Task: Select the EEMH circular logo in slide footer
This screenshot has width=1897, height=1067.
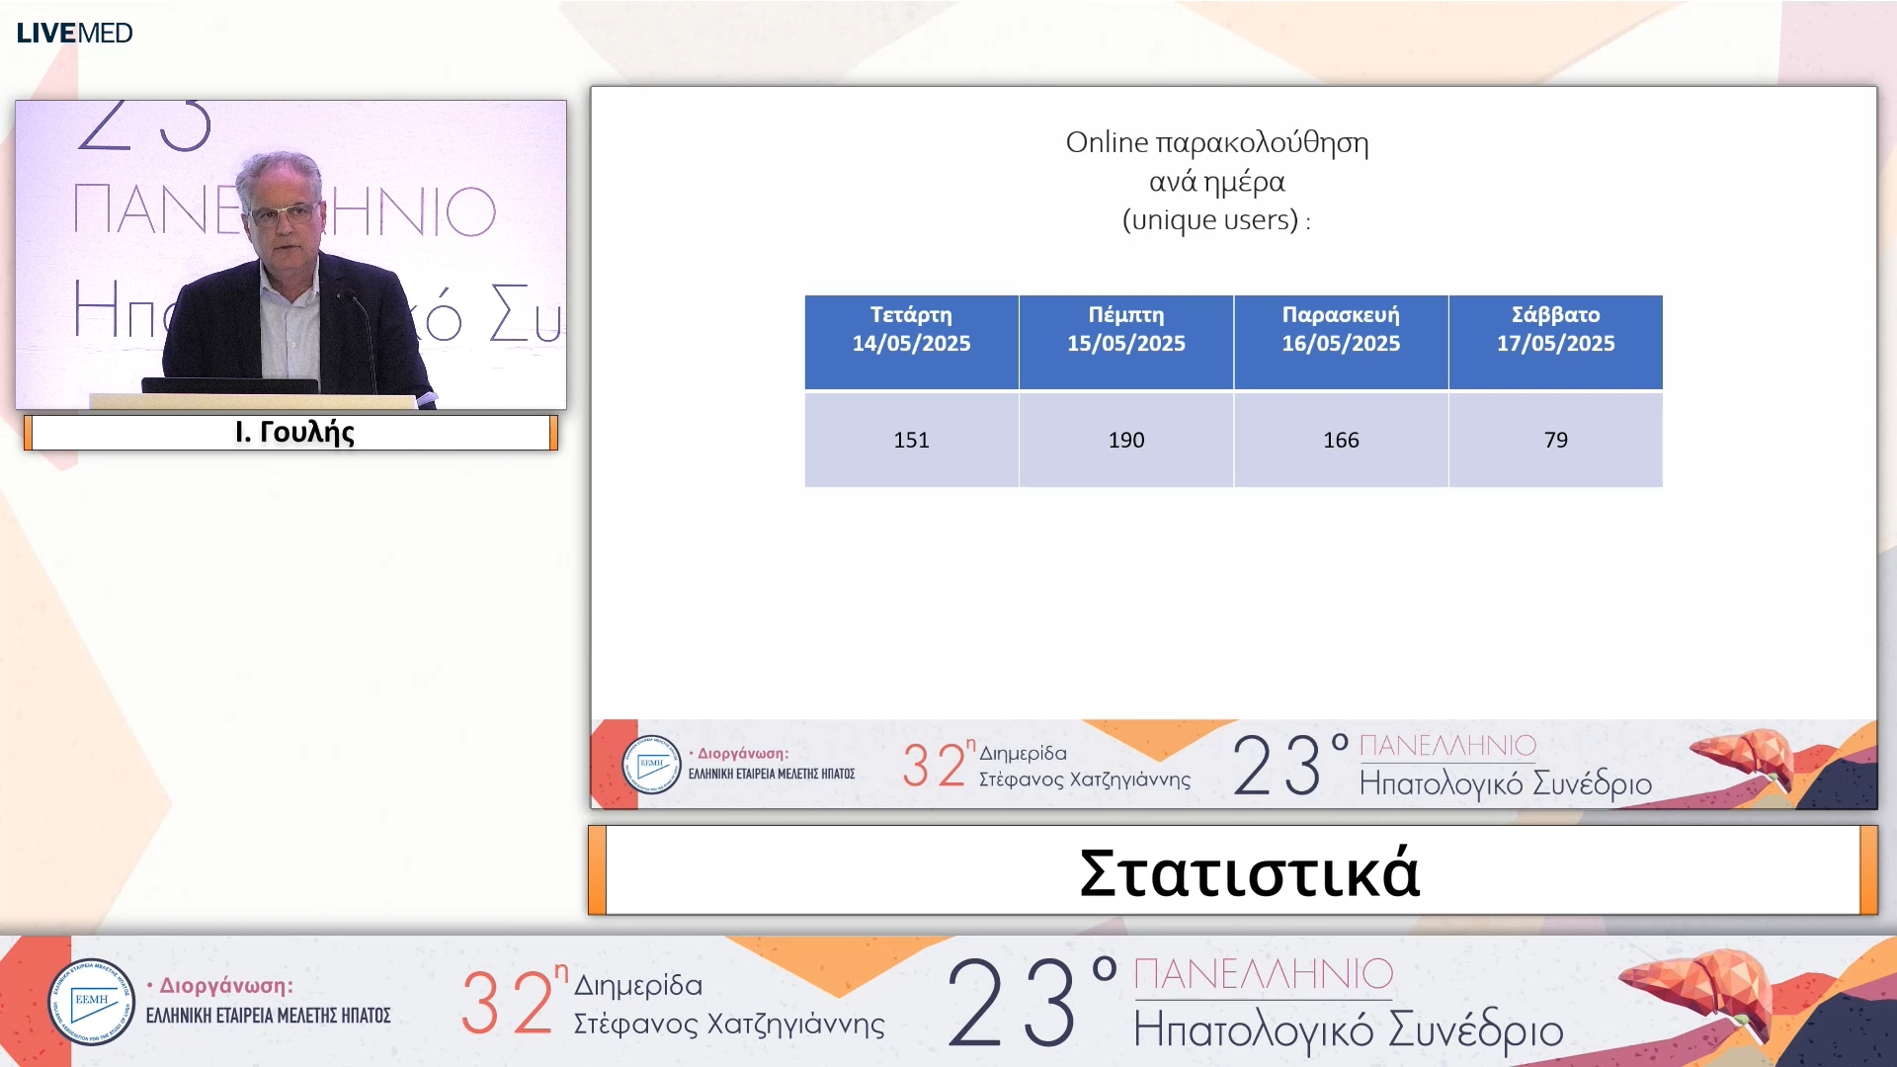Action: (651, 764)
